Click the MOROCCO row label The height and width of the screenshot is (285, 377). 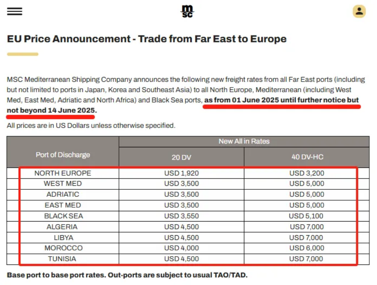63,248
